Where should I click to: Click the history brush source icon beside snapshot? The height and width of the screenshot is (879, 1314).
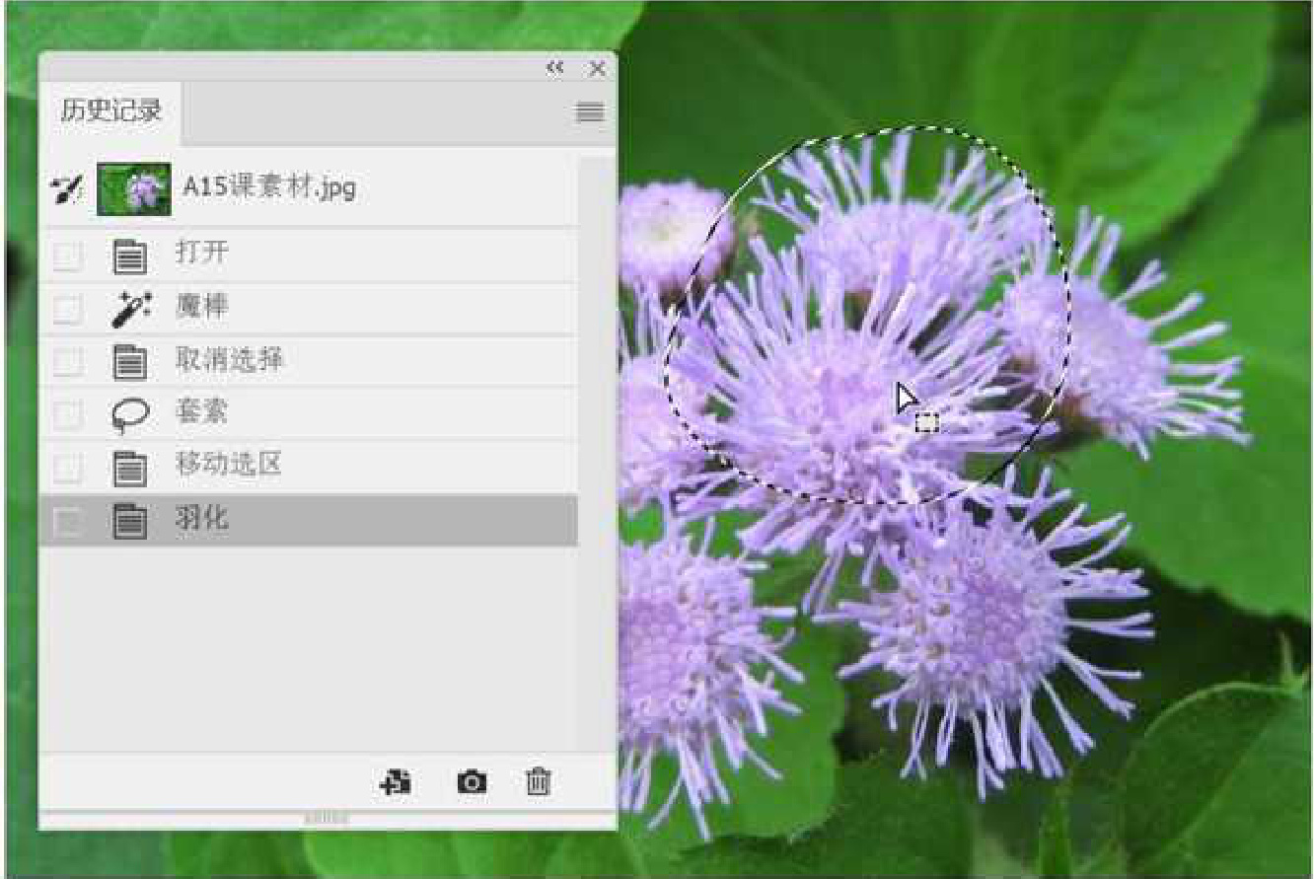[66, 189]
